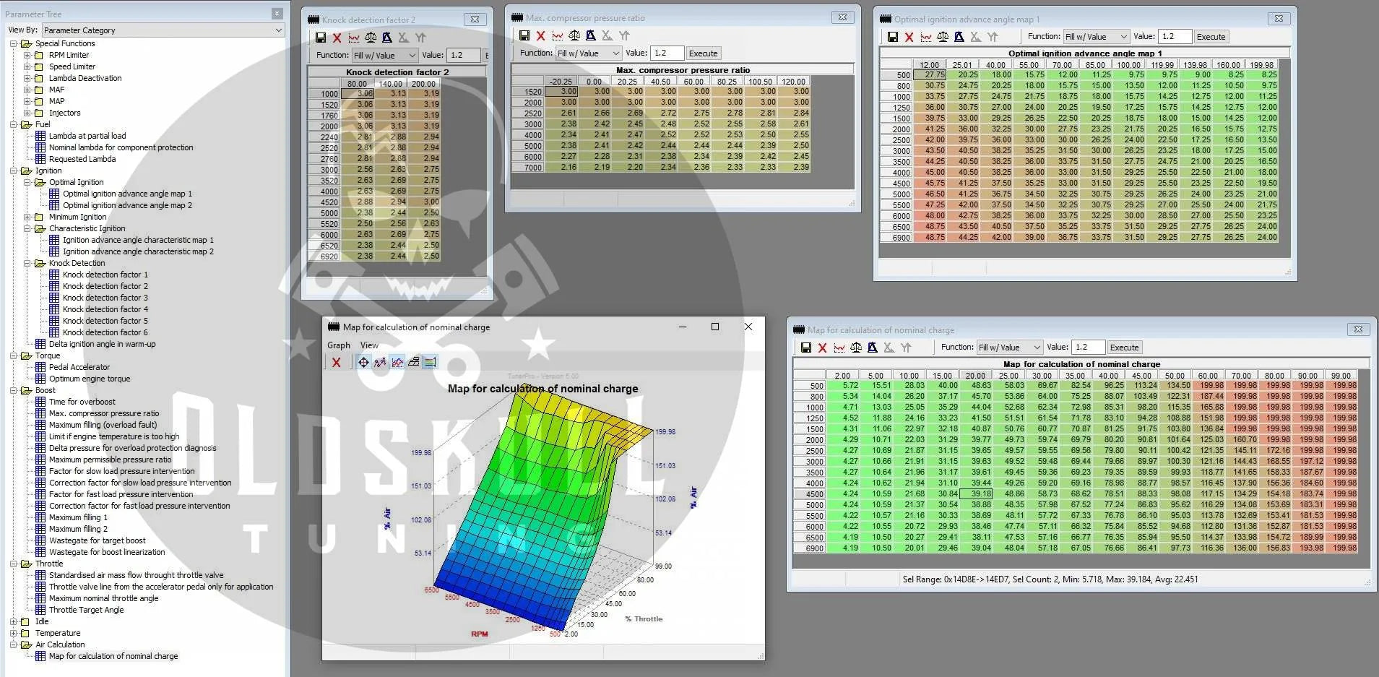Open the View menu in graph window
This screenshot has height=677, width=1379.
(369, 345)
